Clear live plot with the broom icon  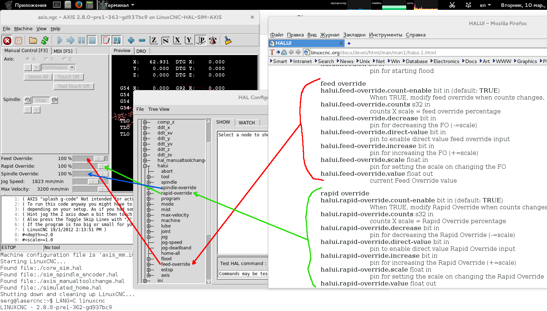coord(228,40)
